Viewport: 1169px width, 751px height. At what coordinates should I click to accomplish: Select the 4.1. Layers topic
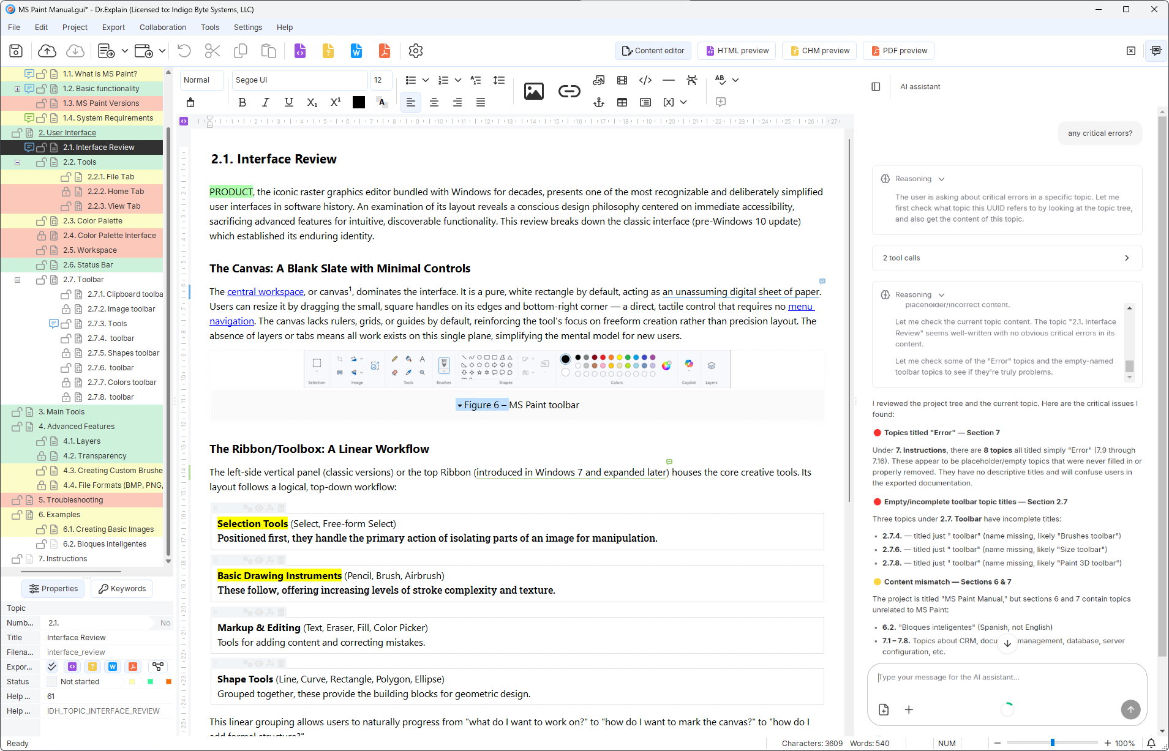point(81,441)
